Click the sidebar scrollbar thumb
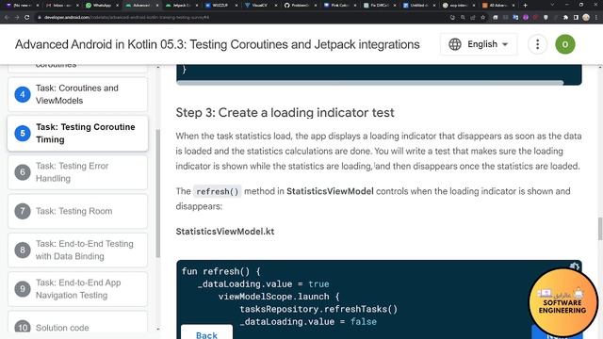This screenshot has width=603, height=339. pyautogui.click(x=157, y=193)
